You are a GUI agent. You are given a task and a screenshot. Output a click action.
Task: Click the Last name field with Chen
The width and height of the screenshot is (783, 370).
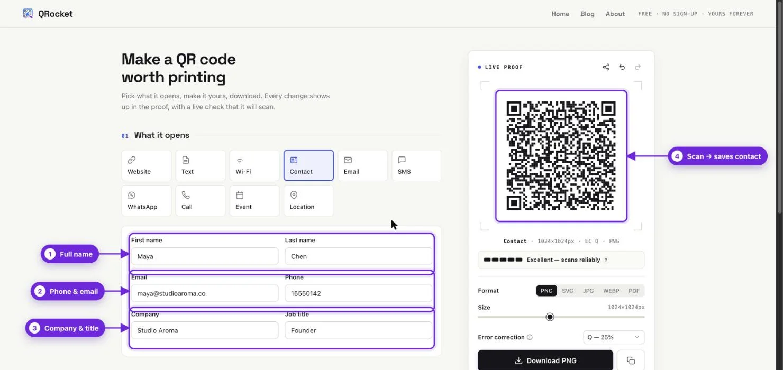[x=358, y=256]
